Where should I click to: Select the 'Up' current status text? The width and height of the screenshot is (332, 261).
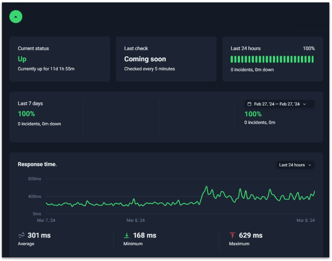pyautogui.click(x=22, y=59)
